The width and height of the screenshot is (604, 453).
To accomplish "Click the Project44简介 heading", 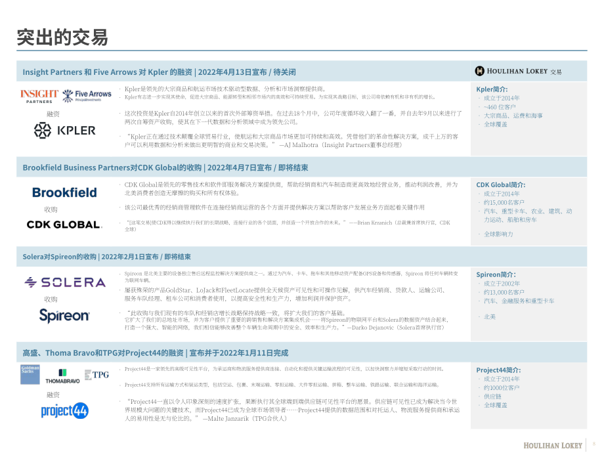I will pos(498,370).
